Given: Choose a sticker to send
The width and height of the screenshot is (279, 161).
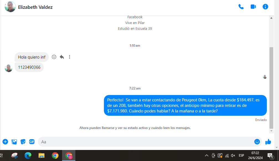Looking at the screenshot, I should point(23,142).
